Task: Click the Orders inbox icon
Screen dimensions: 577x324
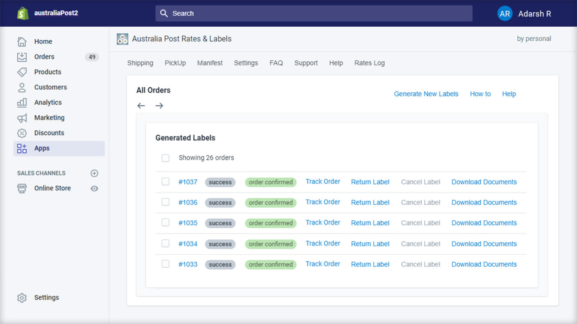Action: 22,57
